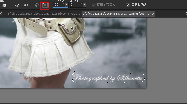This screenshot has width=187, height=104.
Task: Click the reset-to-default arrow icon
Action: click(x=26, y=5)
